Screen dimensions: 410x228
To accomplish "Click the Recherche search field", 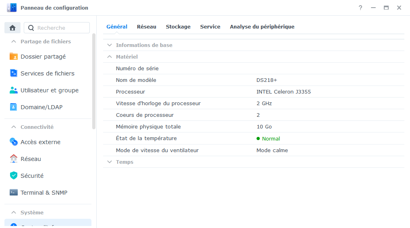I will [x=60, y=28].
